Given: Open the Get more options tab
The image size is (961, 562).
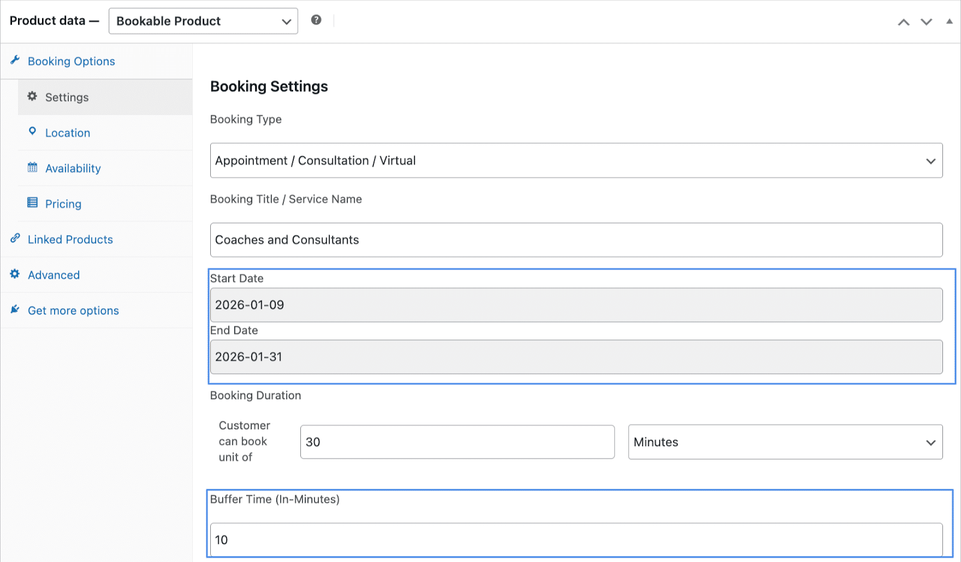Looking at the screenshot, I should pyautogui.click(x=96, y=310).
